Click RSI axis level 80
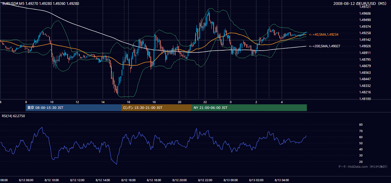391x183 pixels. (x=361, y=125)
